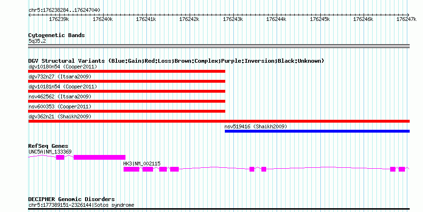Viewport: 423px width, 212px height.
Task: Click the 176245k ruler tick label
Action: pos(320,19)
